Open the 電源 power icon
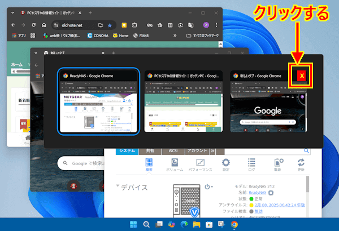The width and height of the screenshot is (339, 231). (277, 165)
